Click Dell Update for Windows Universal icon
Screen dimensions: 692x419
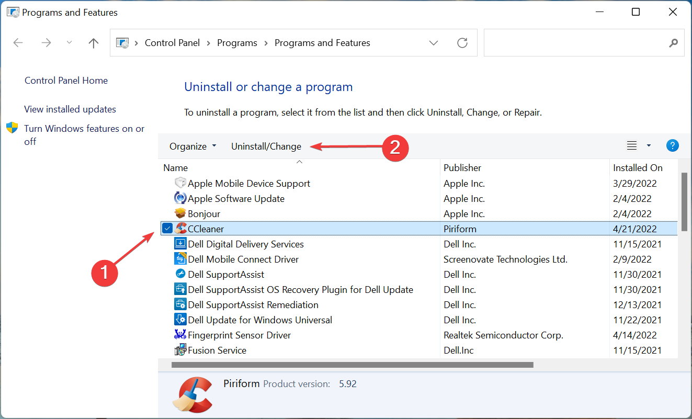pyautogui.click(x=180, y=320)
